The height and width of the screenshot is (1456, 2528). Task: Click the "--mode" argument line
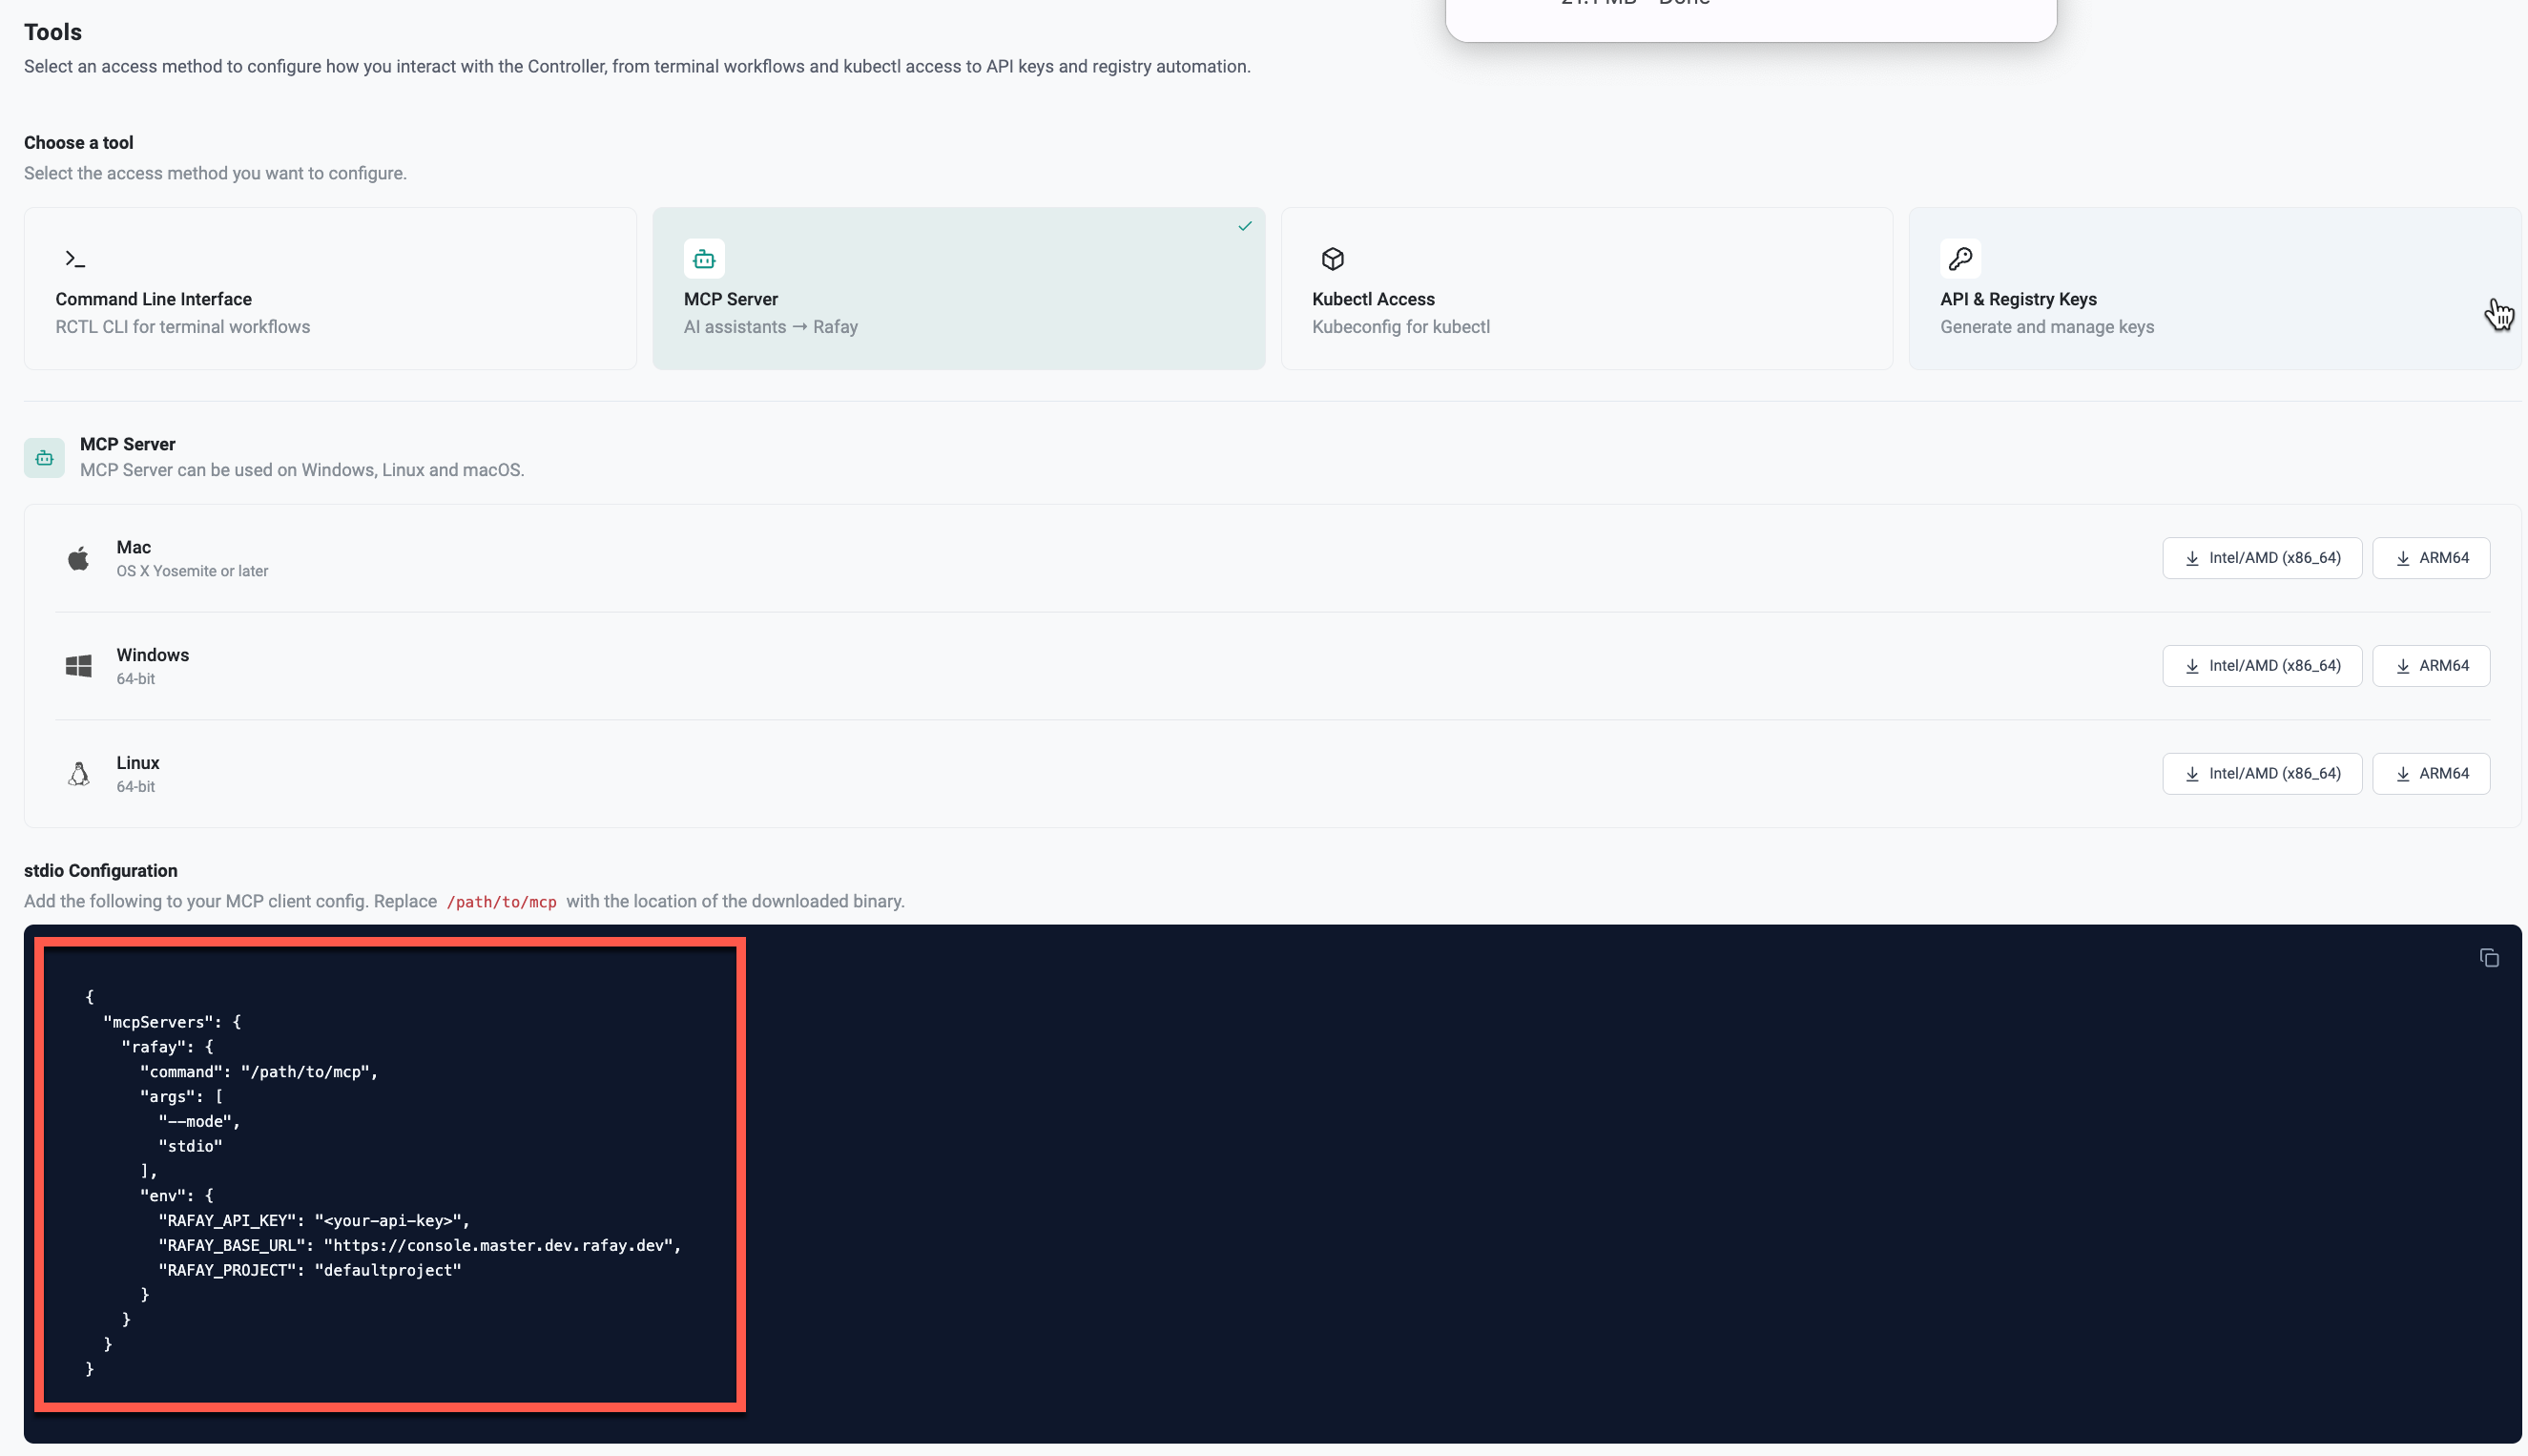199,1121
